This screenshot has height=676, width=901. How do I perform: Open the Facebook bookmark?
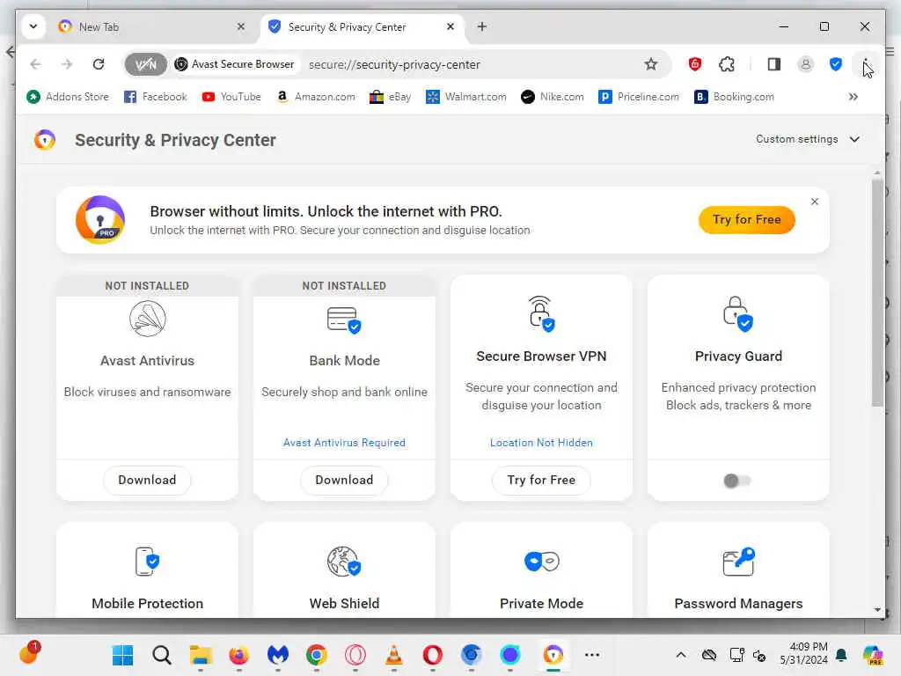point(155,97)
